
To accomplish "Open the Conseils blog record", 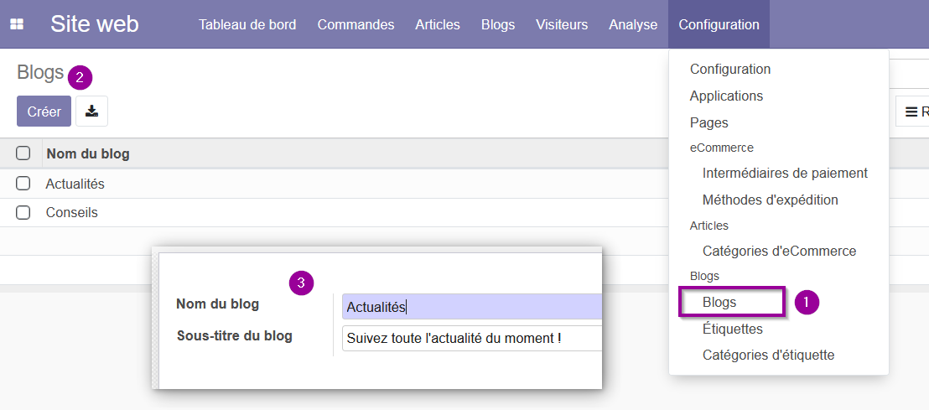I will 72,212.
